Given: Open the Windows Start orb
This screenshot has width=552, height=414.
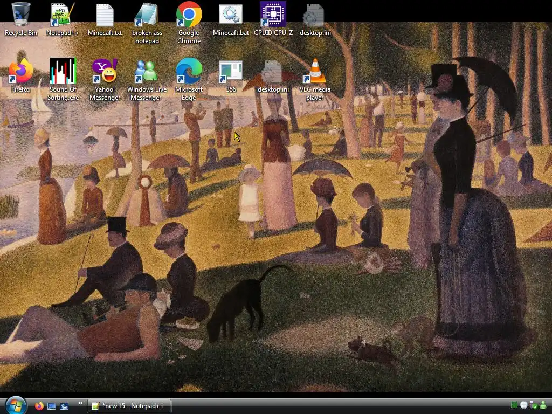Looking at the screenshot, I should (16, 405).
